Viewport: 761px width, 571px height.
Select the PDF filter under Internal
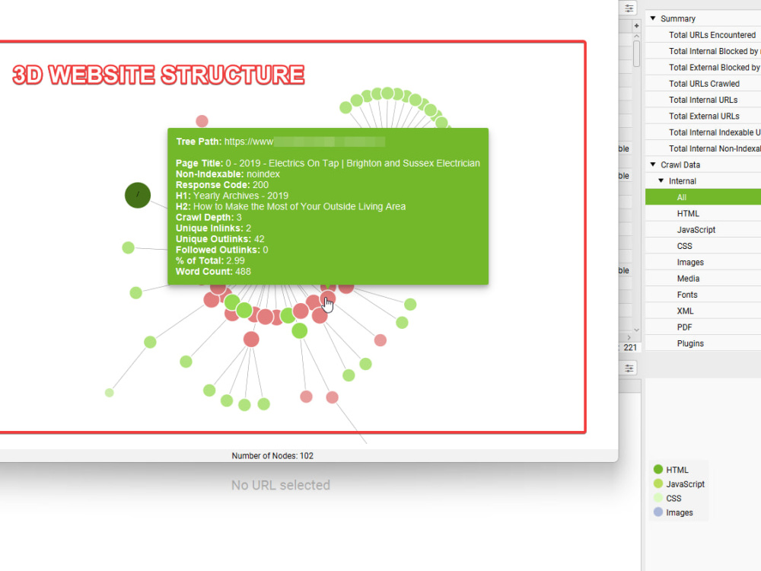(702, 327)
